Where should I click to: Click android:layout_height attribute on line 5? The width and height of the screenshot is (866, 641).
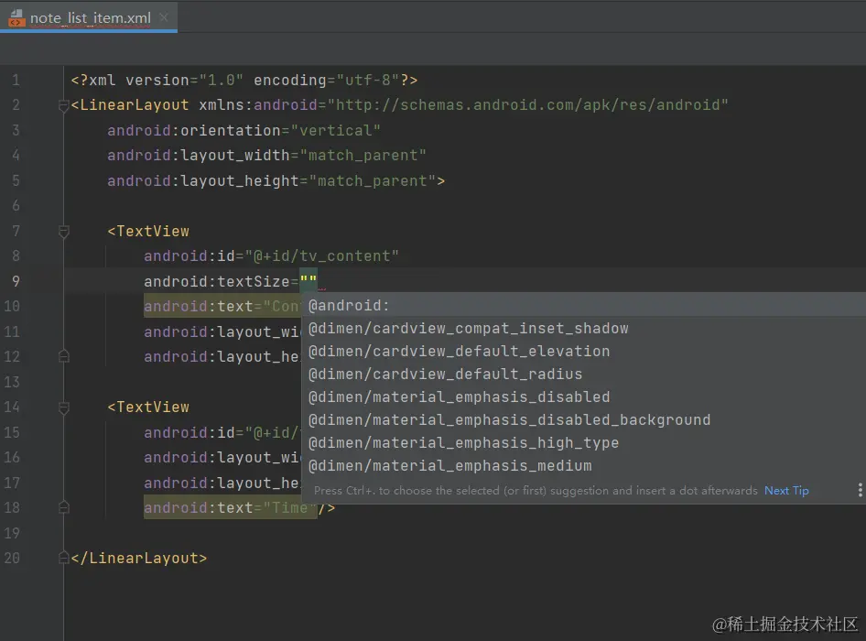(x=202, y=180)
